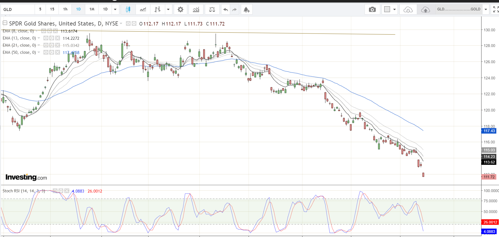This screenshot has height=237, width=499.
Task: Save chart layout to cloud
Action: pos(426,9)
